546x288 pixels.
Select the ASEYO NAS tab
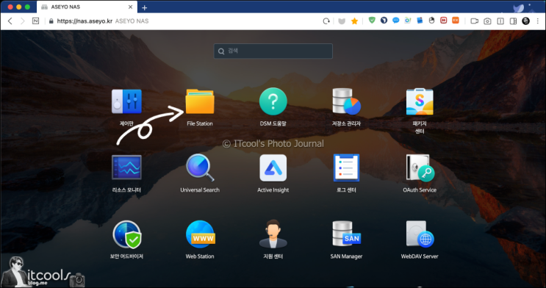pyautogui.click(x=87, y=7)
